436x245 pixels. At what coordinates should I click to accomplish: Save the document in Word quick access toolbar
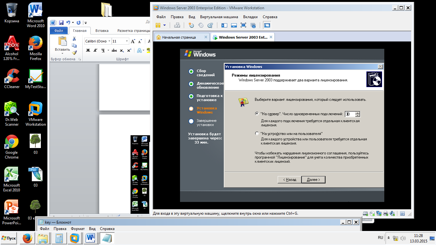[x=61, y=23]
